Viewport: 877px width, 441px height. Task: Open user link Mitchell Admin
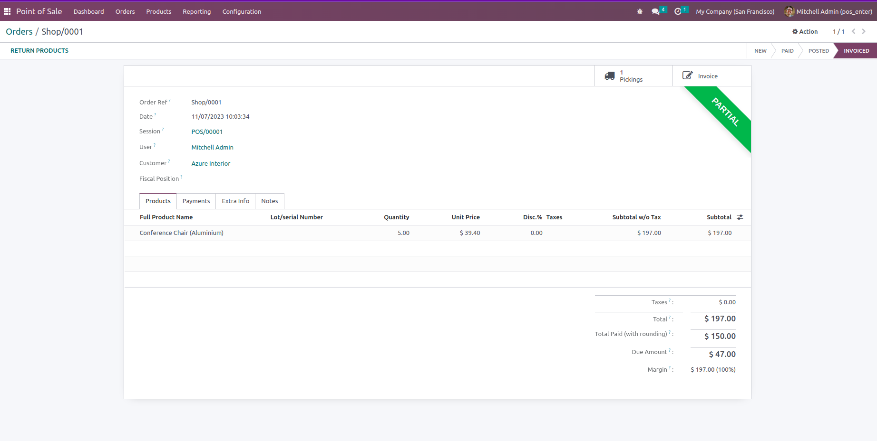(213, 148)
